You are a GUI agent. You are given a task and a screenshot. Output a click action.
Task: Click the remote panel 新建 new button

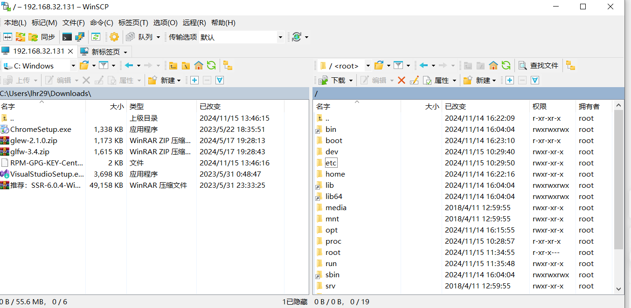[477, 80]
